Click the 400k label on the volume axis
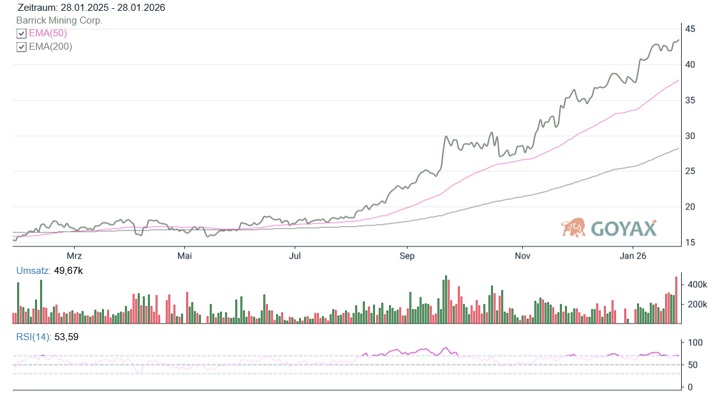This screenshot has height=393, width=727. click(696, 284)
